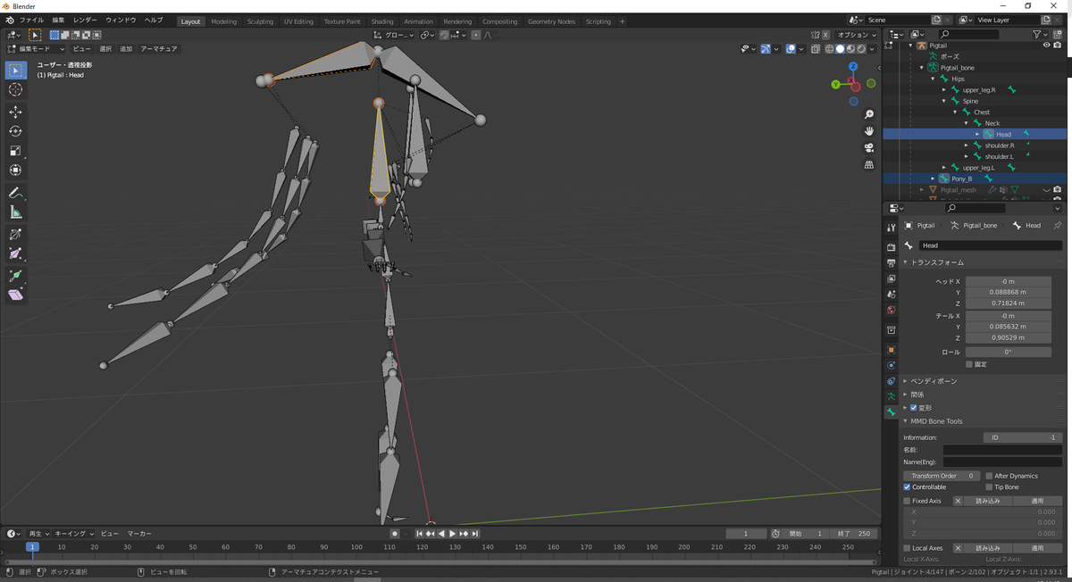Activate the Cursor tool
1072x582 pixels.
pyautogui.click(x=15, y=89)
